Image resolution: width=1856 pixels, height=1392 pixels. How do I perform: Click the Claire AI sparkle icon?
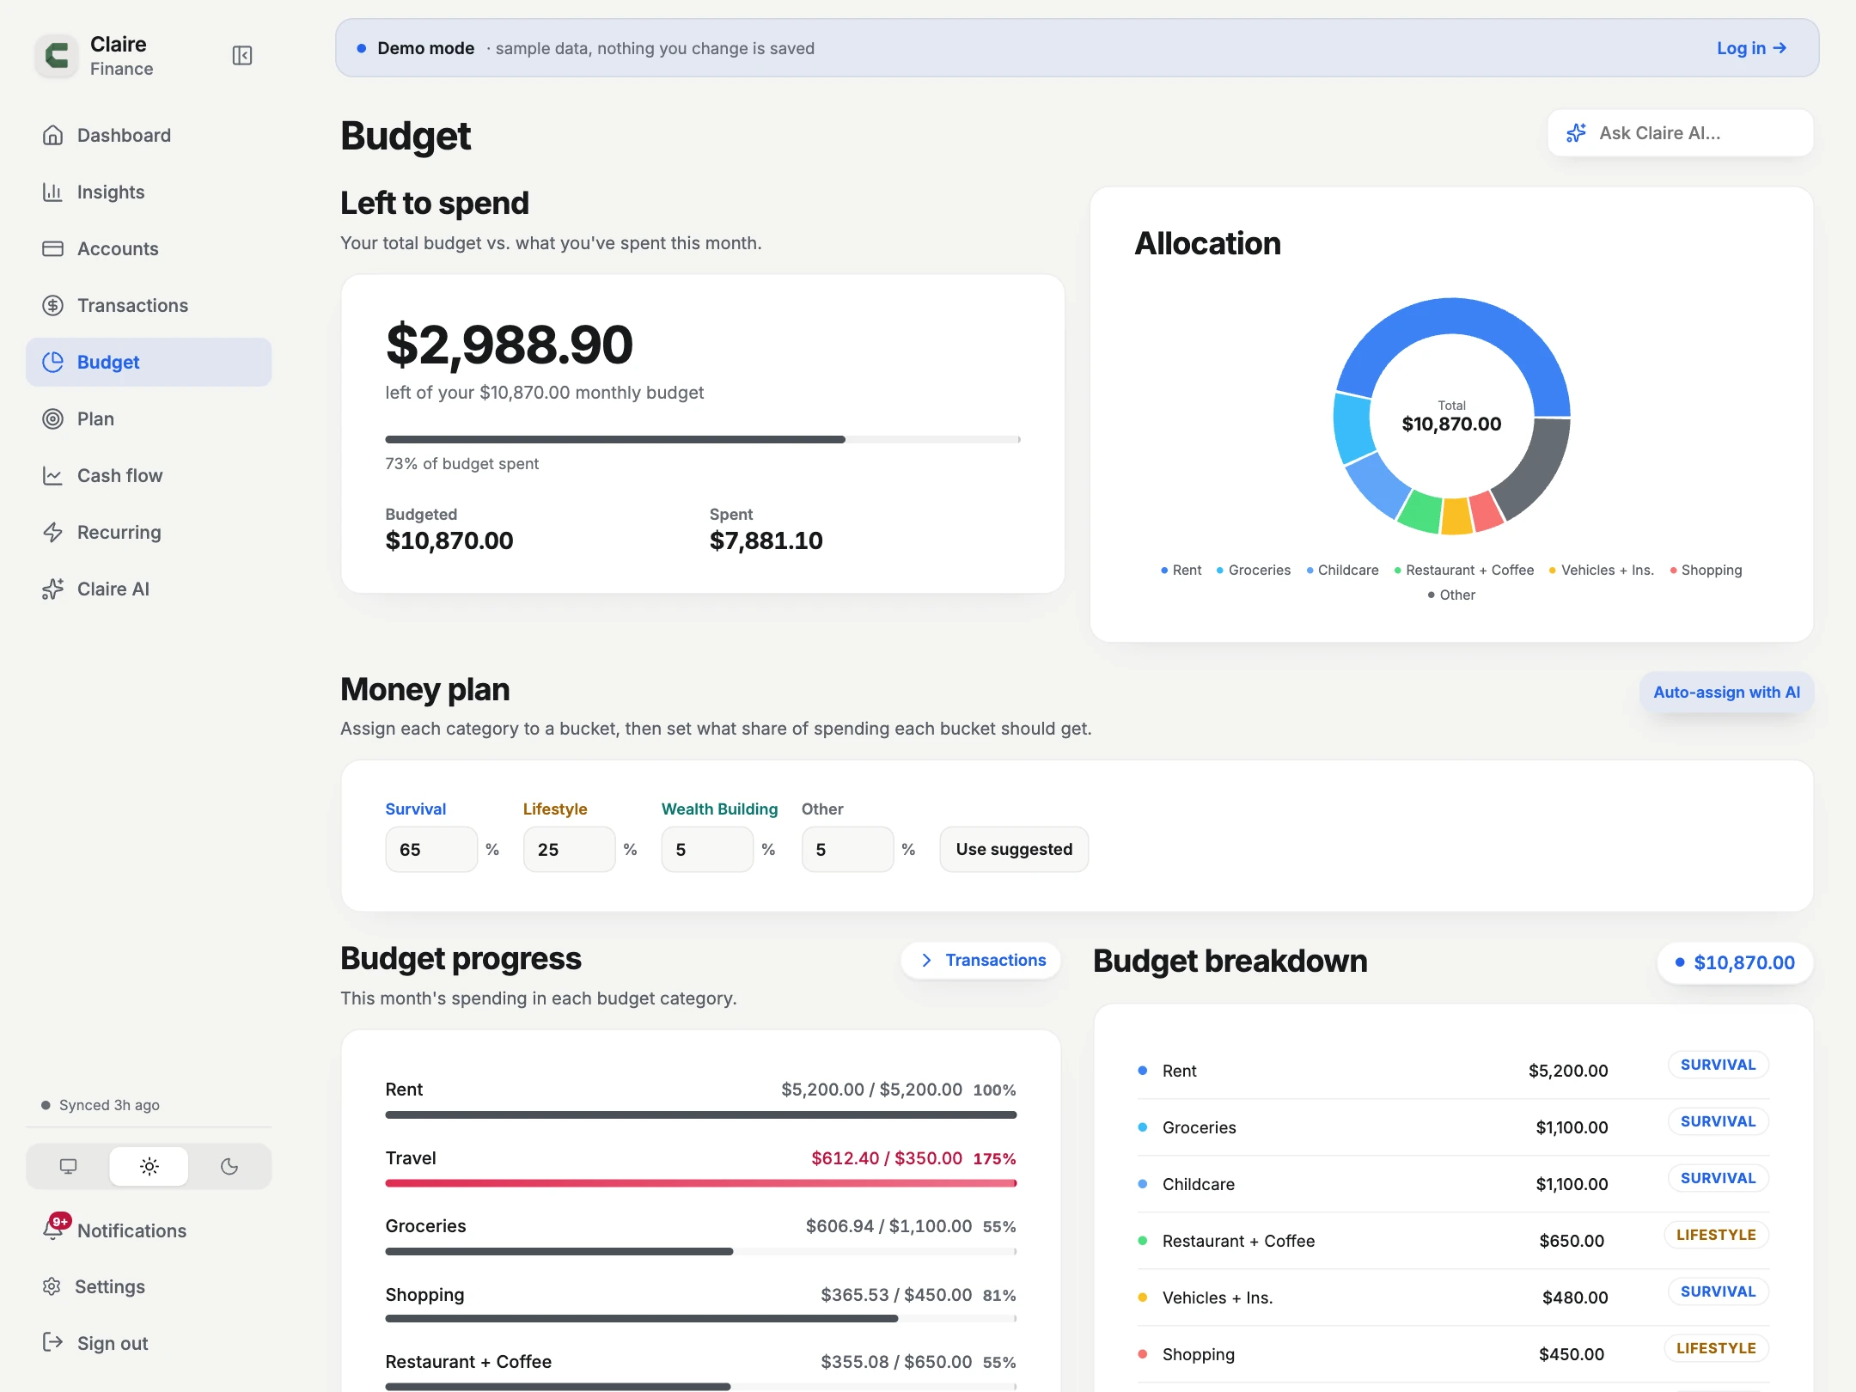point(53,589)
